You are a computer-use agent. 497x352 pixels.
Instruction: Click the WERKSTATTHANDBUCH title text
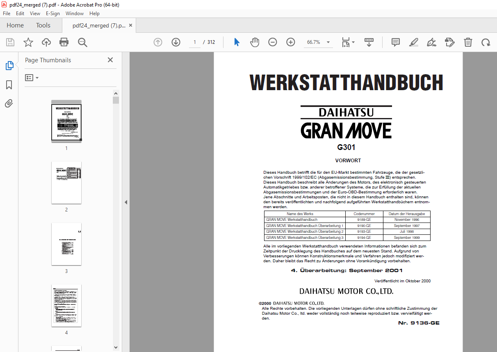347,83
